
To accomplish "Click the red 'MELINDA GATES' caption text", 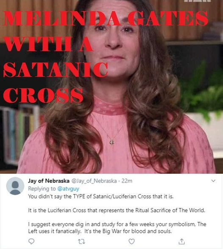I will (x=106, y=19).
